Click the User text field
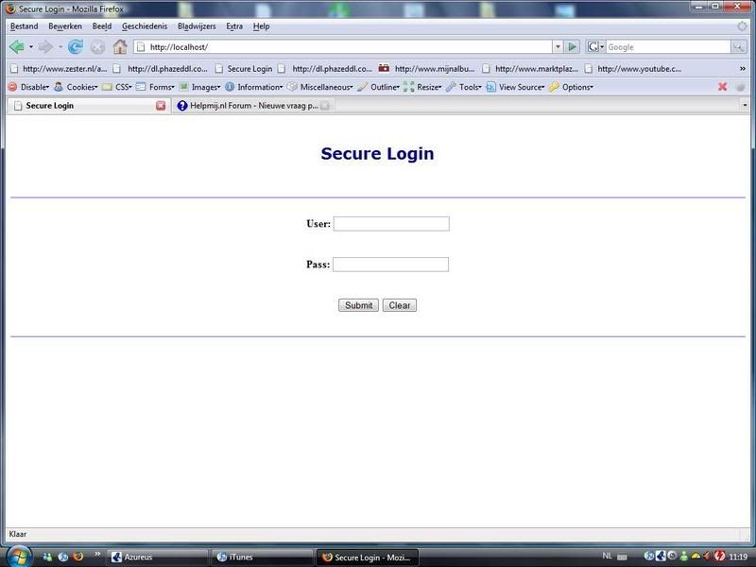This screenshot has width=756, height=567. pyautogui.click(x=391, y=224)
